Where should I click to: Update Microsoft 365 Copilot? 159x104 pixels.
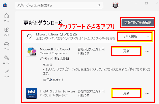point(126,51)
